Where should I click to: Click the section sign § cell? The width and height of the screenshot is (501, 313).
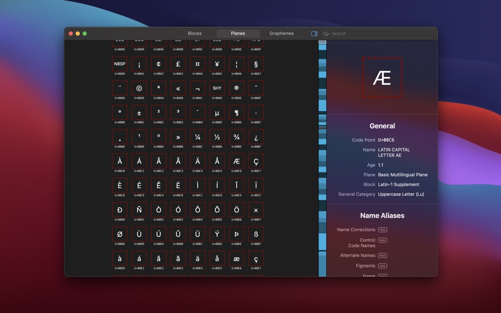(x=256, y=64)
